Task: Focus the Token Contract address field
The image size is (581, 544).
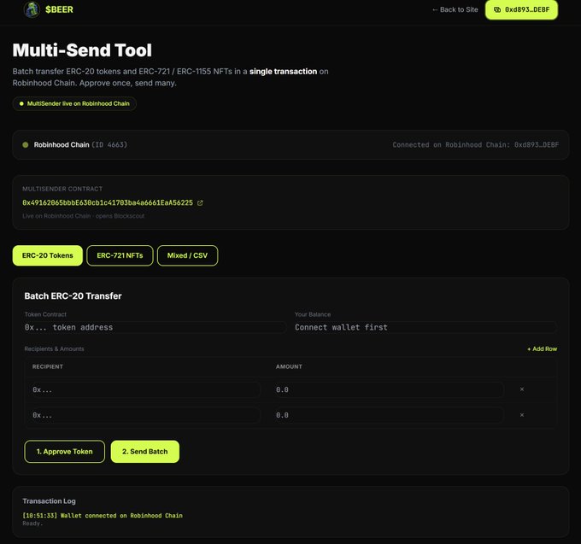Action: [x=155, y=327]
